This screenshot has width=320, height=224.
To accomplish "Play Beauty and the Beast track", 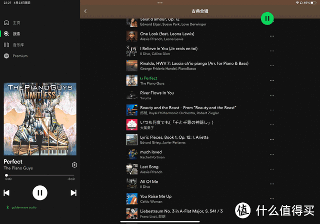I will 200,110.
